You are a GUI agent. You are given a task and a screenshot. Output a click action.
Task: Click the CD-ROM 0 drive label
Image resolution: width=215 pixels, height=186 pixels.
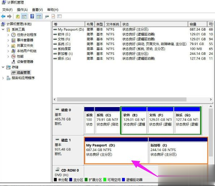click(x=70, y=170)
